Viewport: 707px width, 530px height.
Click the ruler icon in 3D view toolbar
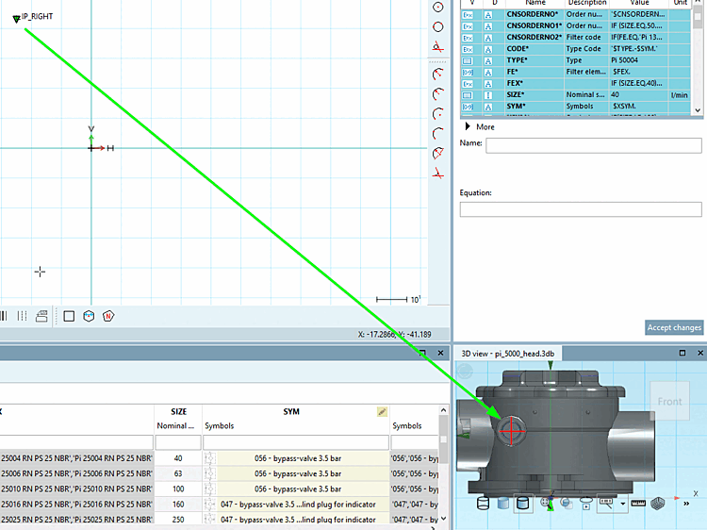click(638, 504)
